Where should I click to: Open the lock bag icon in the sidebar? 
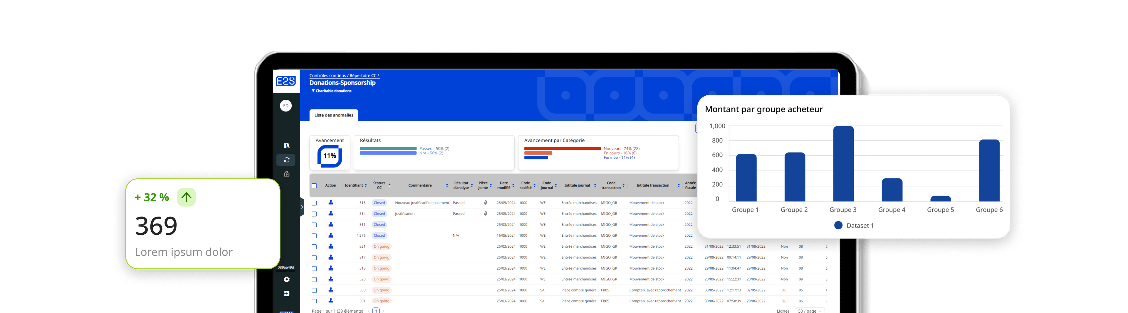click(286, 174)
